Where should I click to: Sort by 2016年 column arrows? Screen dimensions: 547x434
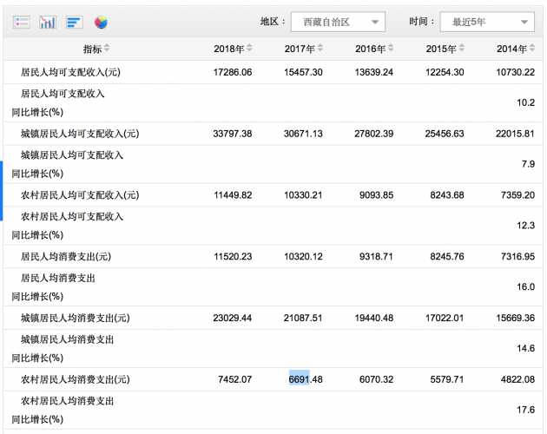click(391, 48)
